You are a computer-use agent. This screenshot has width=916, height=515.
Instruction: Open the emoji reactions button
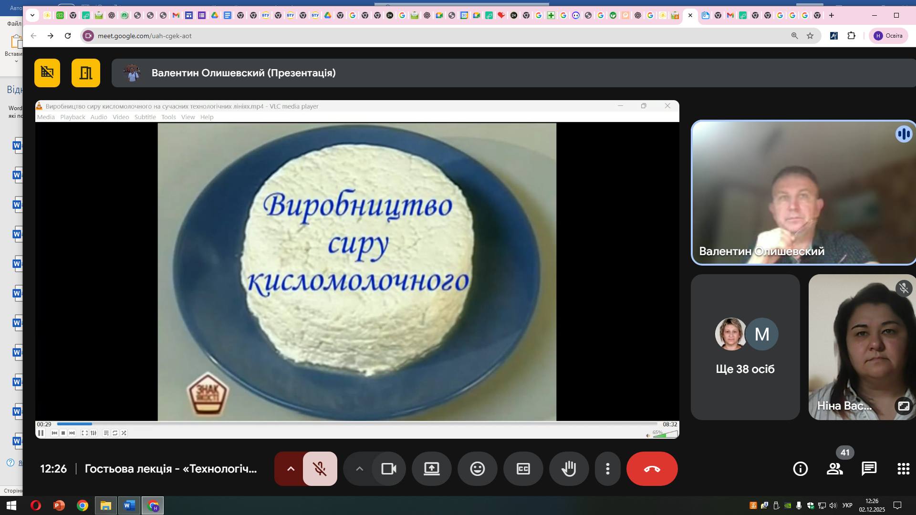click(x=477, y=469)
